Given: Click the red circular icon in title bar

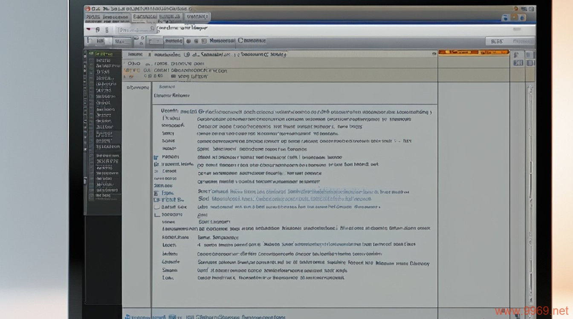Looking at the screenshot, I should point(87,9).
